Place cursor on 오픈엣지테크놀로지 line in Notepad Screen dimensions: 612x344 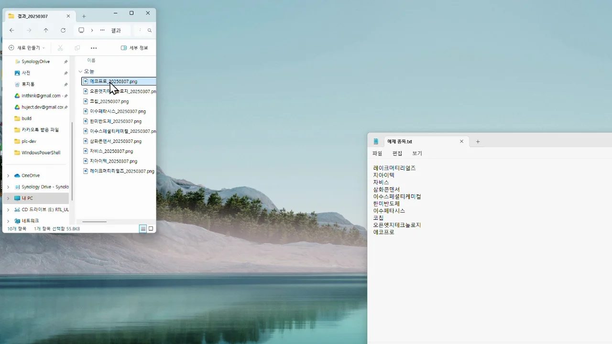click(x=397, y=225)
